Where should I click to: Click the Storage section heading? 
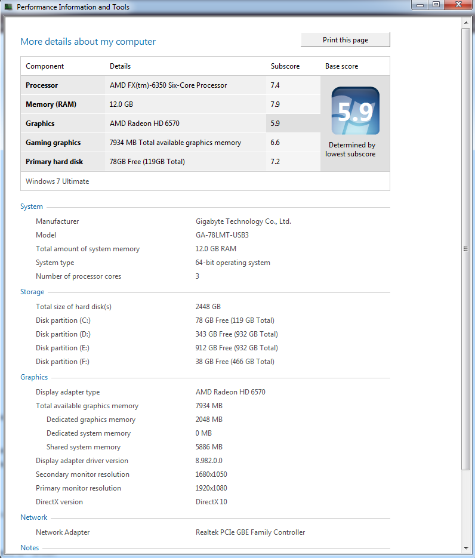pos(32,292)
